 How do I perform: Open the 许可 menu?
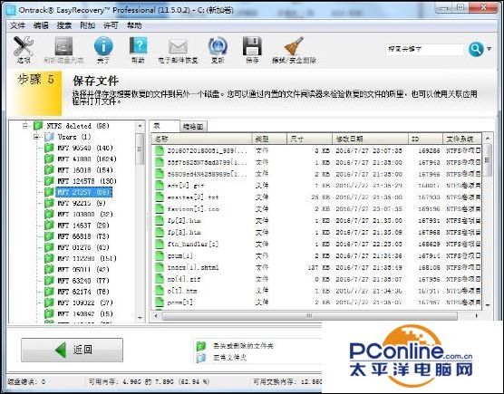tap(111, 25)
